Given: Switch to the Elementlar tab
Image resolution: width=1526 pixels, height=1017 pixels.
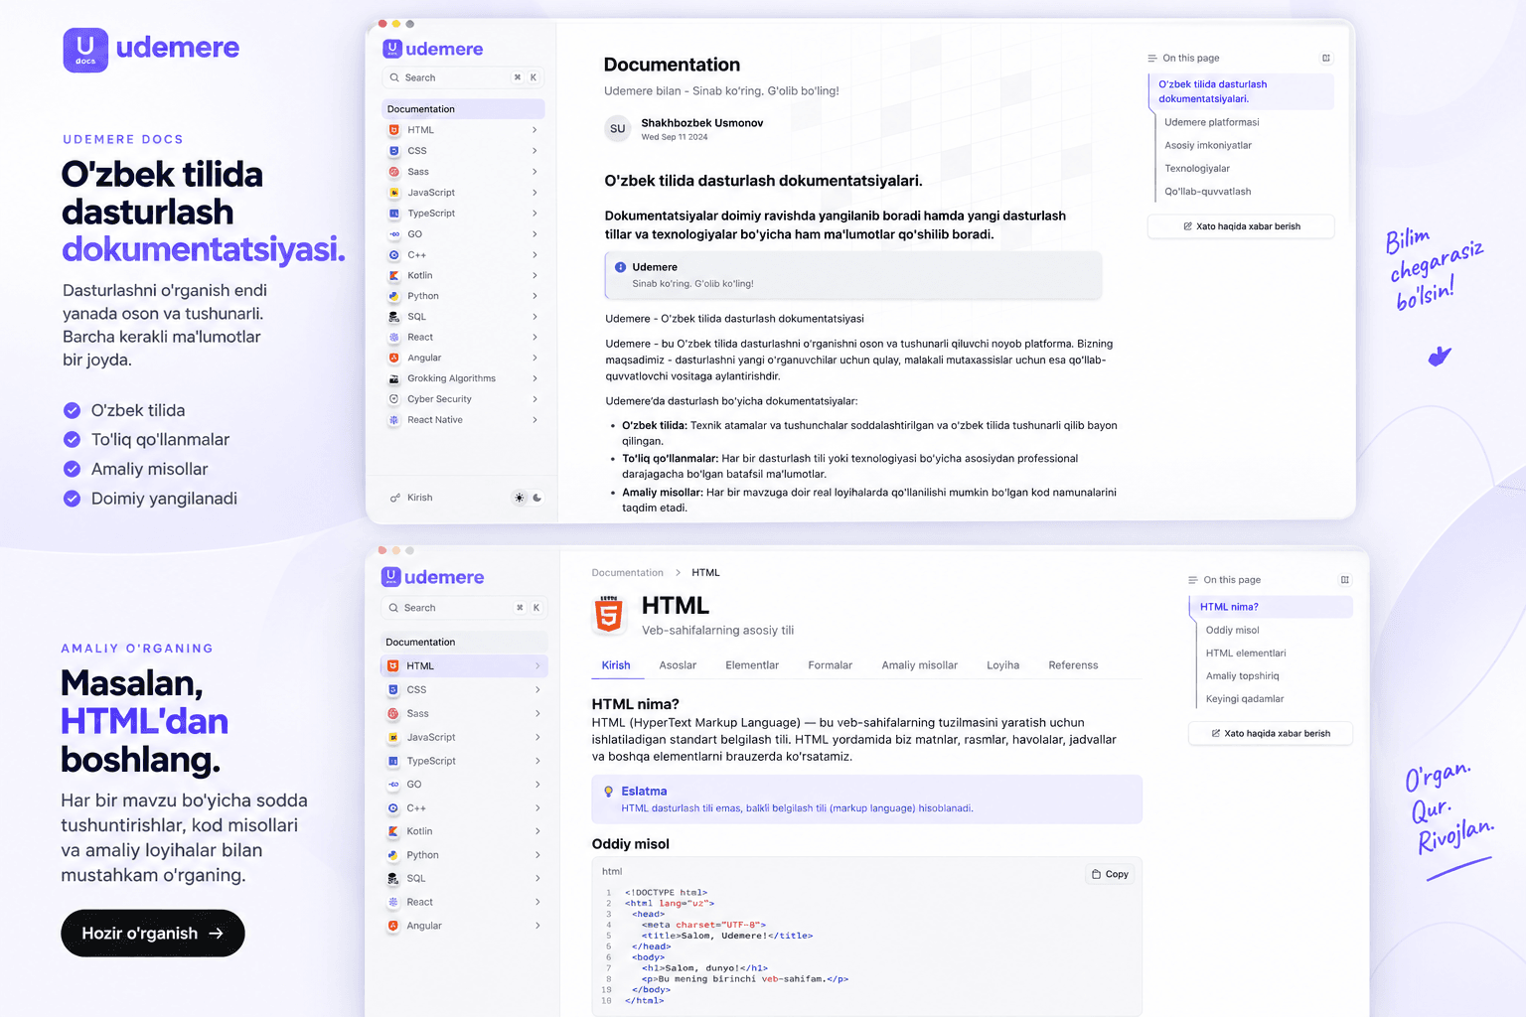Looking at the screenshot, I should tap(752, 665).
